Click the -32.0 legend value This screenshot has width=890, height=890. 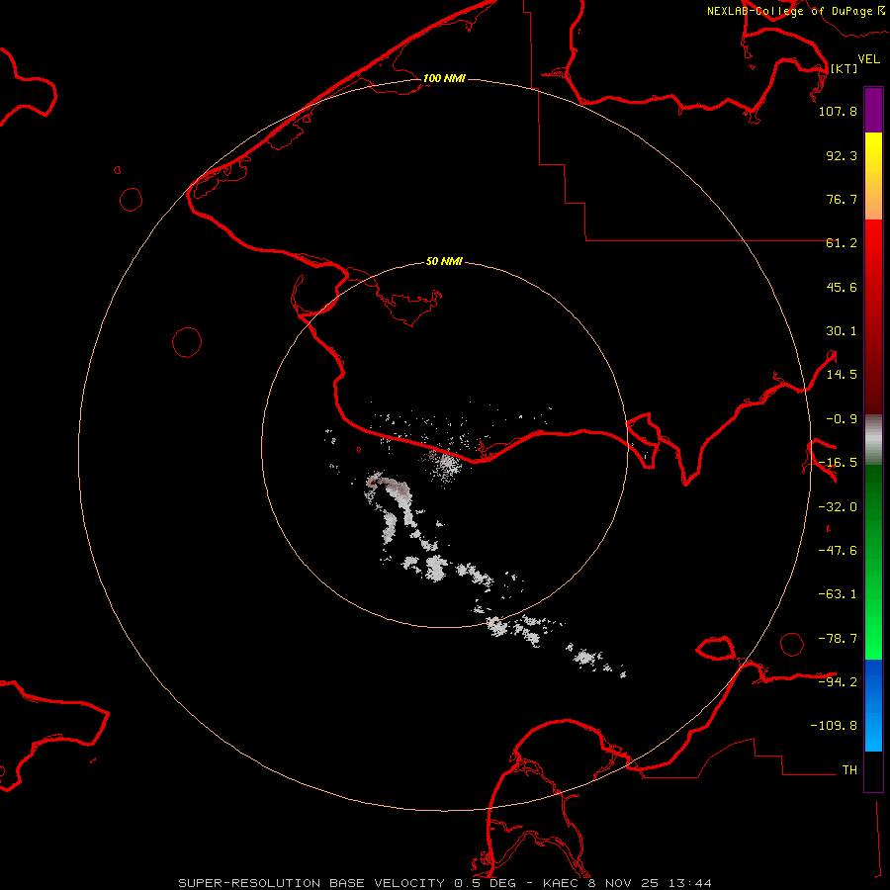pyautogui.click(x=838, y=507)
